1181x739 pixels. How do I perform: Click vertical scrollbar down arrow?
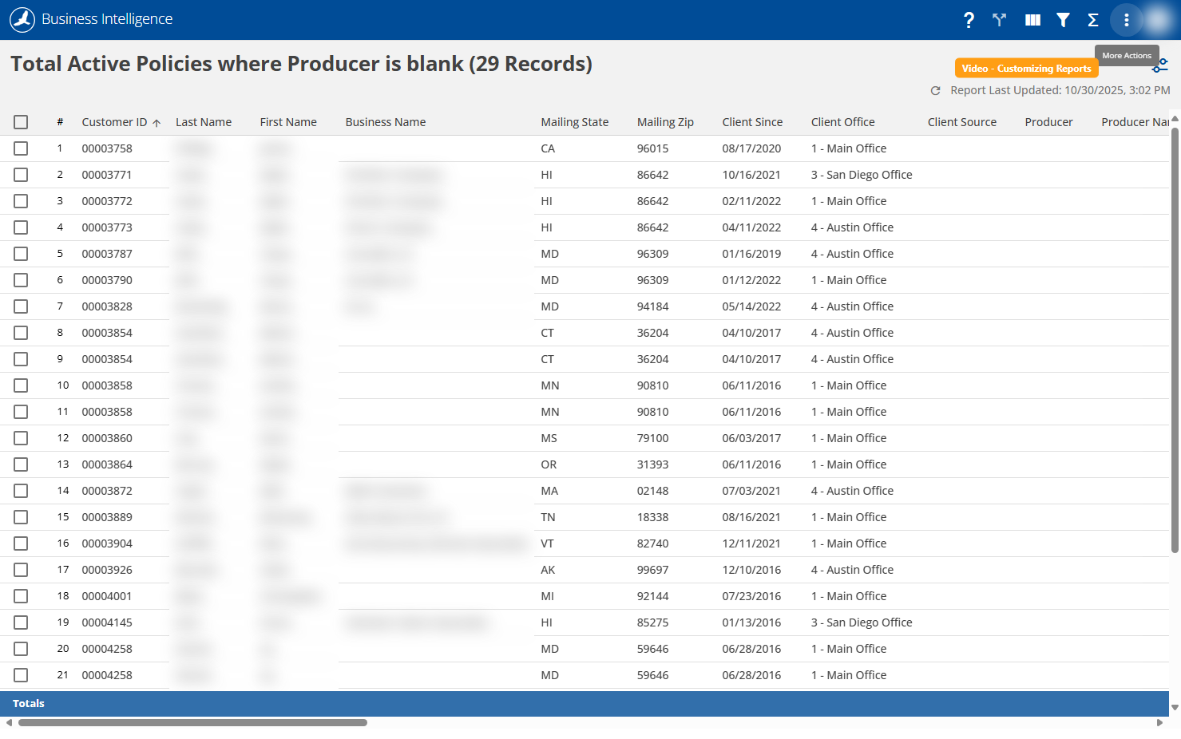[1175, 708]
